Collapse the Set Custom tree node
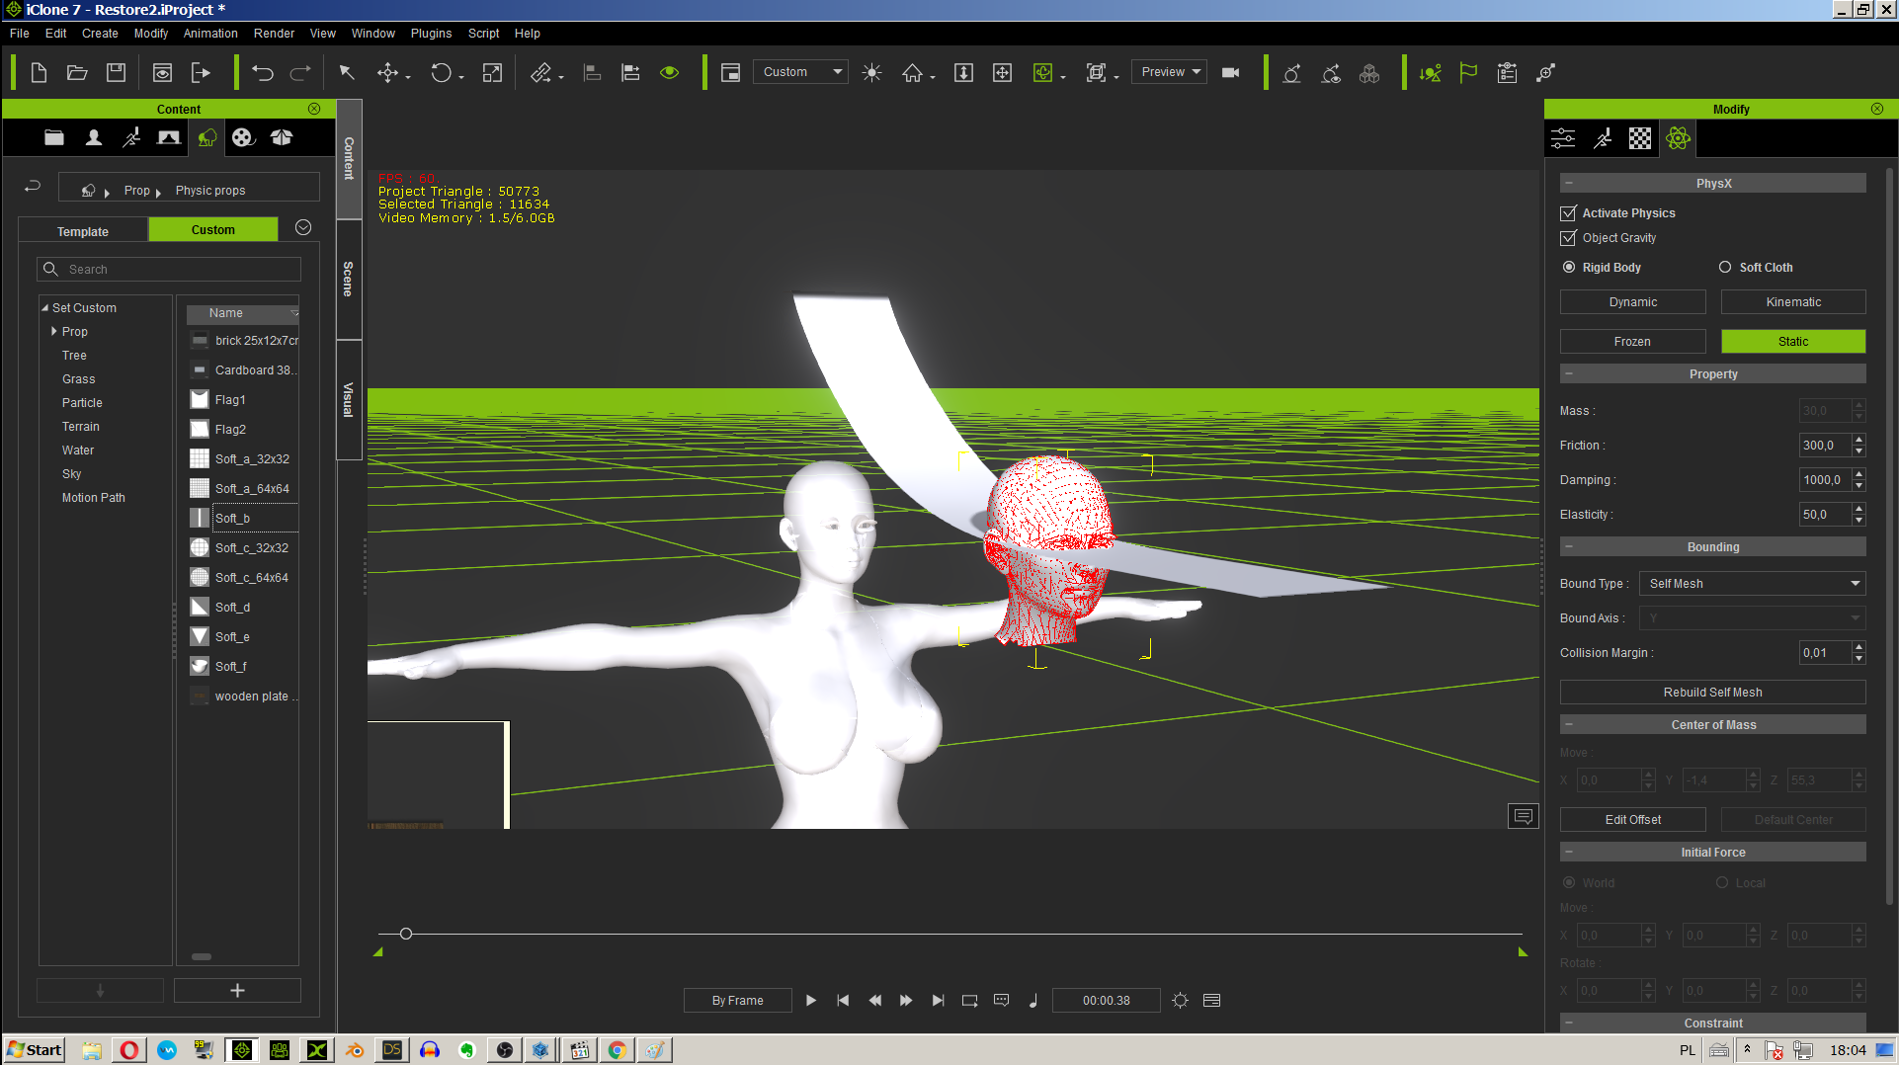 coord(44,307)
